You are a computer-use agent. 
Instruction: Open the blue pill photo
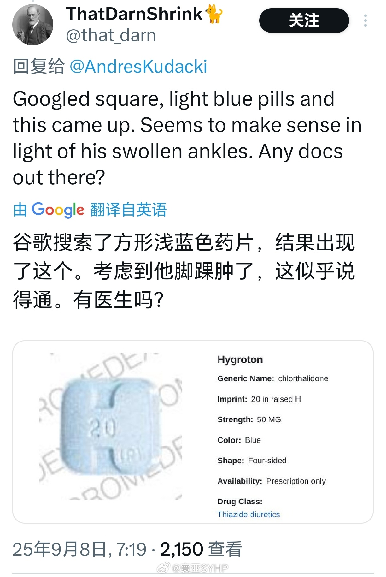pyautogui.click(x=111, y=426)
